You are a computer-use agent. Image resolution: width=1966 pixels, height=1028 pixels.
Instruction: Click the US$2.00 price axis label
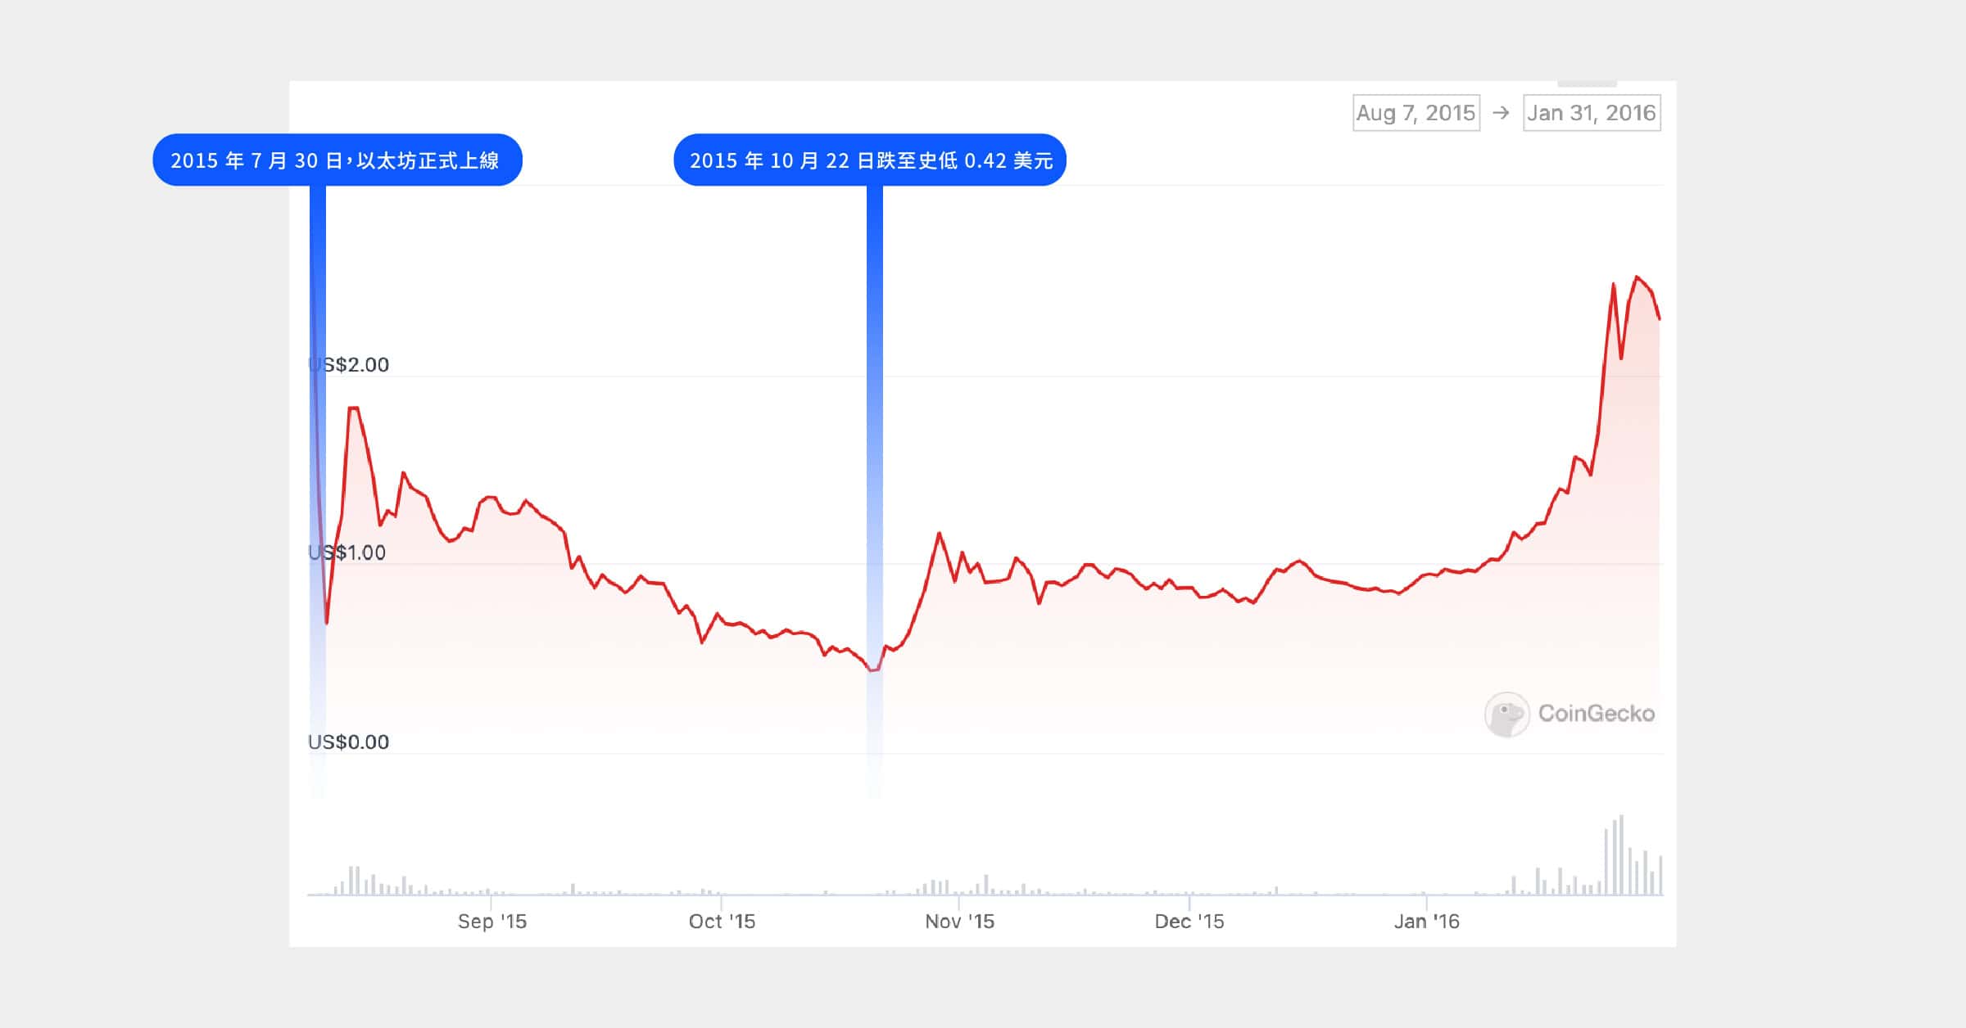(349, 365)
